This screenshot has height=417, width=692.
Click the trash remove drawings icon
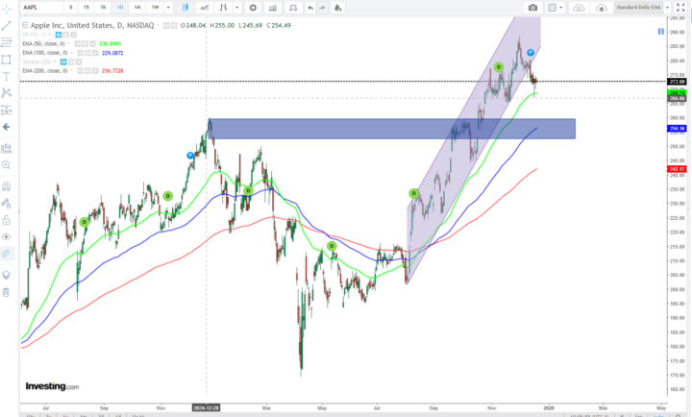tap(6, 292)
